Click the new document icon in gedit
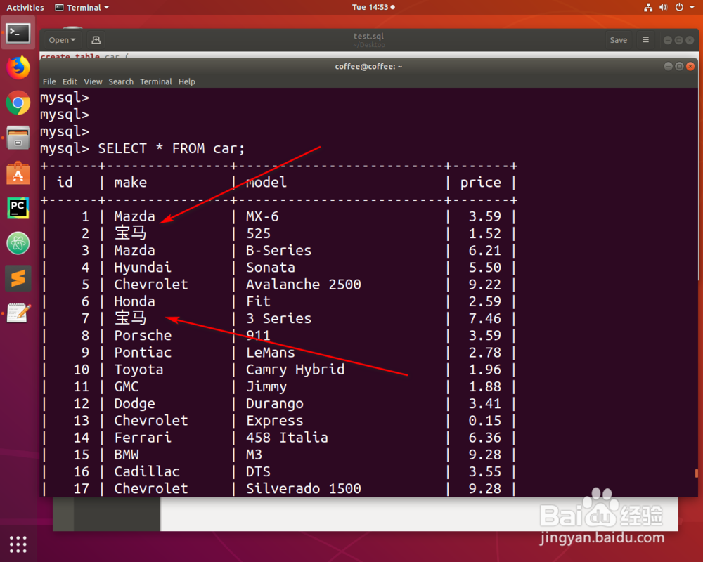Viewport: 703px width, 562px height. 96,40
